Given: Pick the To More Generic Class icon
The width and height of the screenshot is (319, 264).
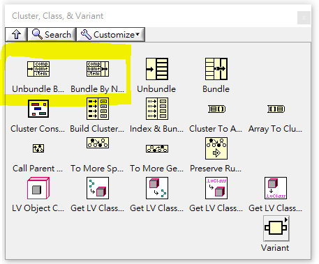Looking at the screenshot, I should (x=157, y=148).
